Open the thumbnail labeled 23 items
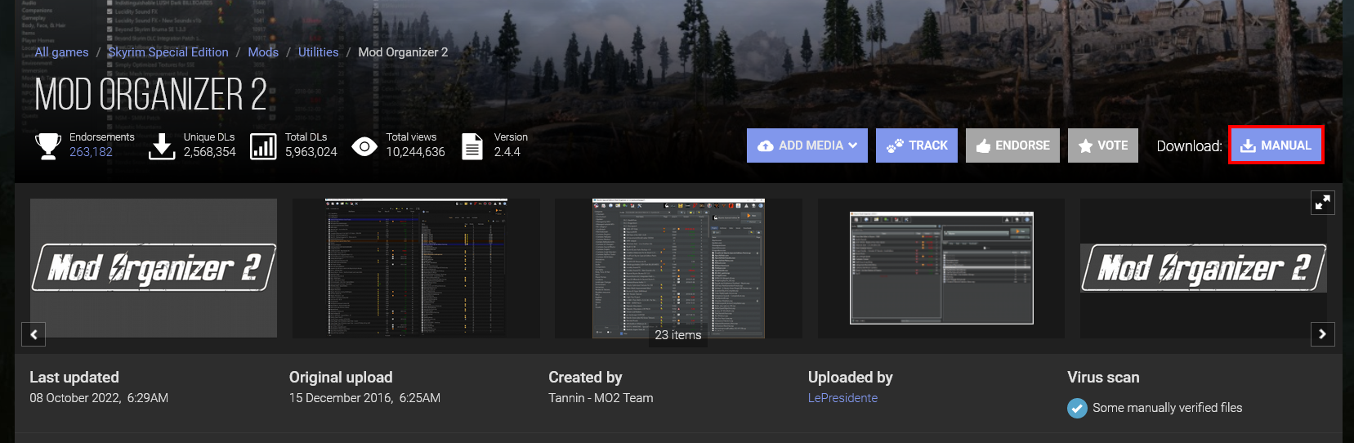This screenshot has height=443, width=1354. click(678, 268)
